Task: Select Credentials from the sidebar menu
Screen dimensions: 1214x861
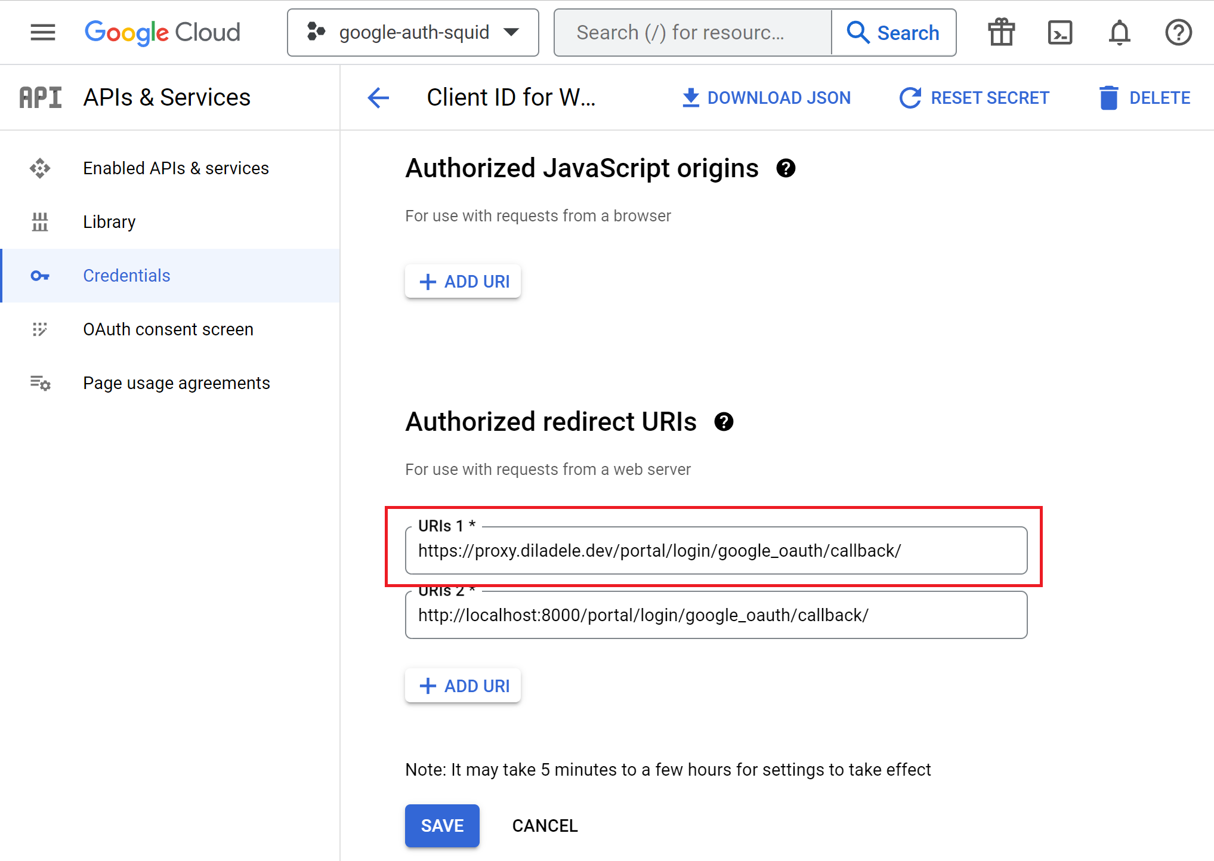Action: 126,275
